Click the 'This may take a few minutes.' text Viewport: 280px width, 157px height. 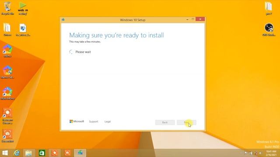(85, 42)
